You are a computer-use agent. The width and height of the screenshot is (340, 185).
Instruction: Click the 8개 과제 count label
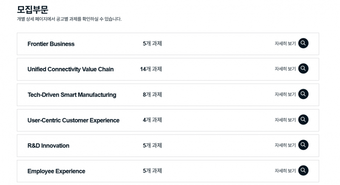click(x=152, y=94)
